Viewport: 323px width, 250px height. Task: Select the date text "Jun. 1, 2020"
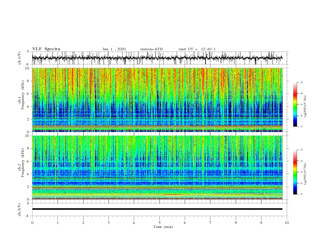114,49
